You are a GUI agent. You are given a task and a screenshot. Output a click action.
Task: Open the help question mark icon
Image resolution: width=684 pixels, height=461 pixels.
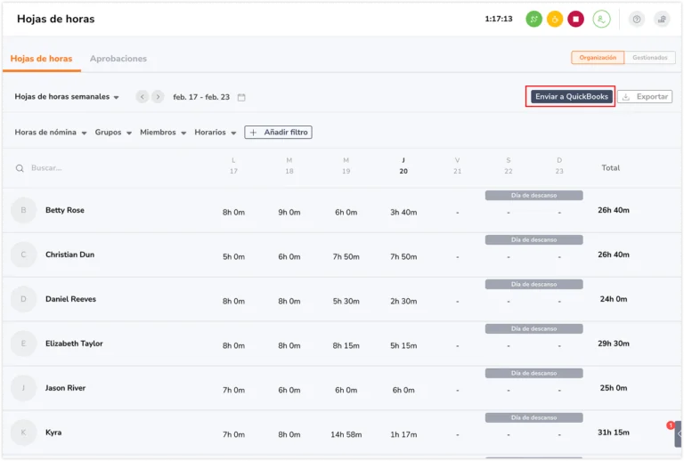tap(637, 20)
